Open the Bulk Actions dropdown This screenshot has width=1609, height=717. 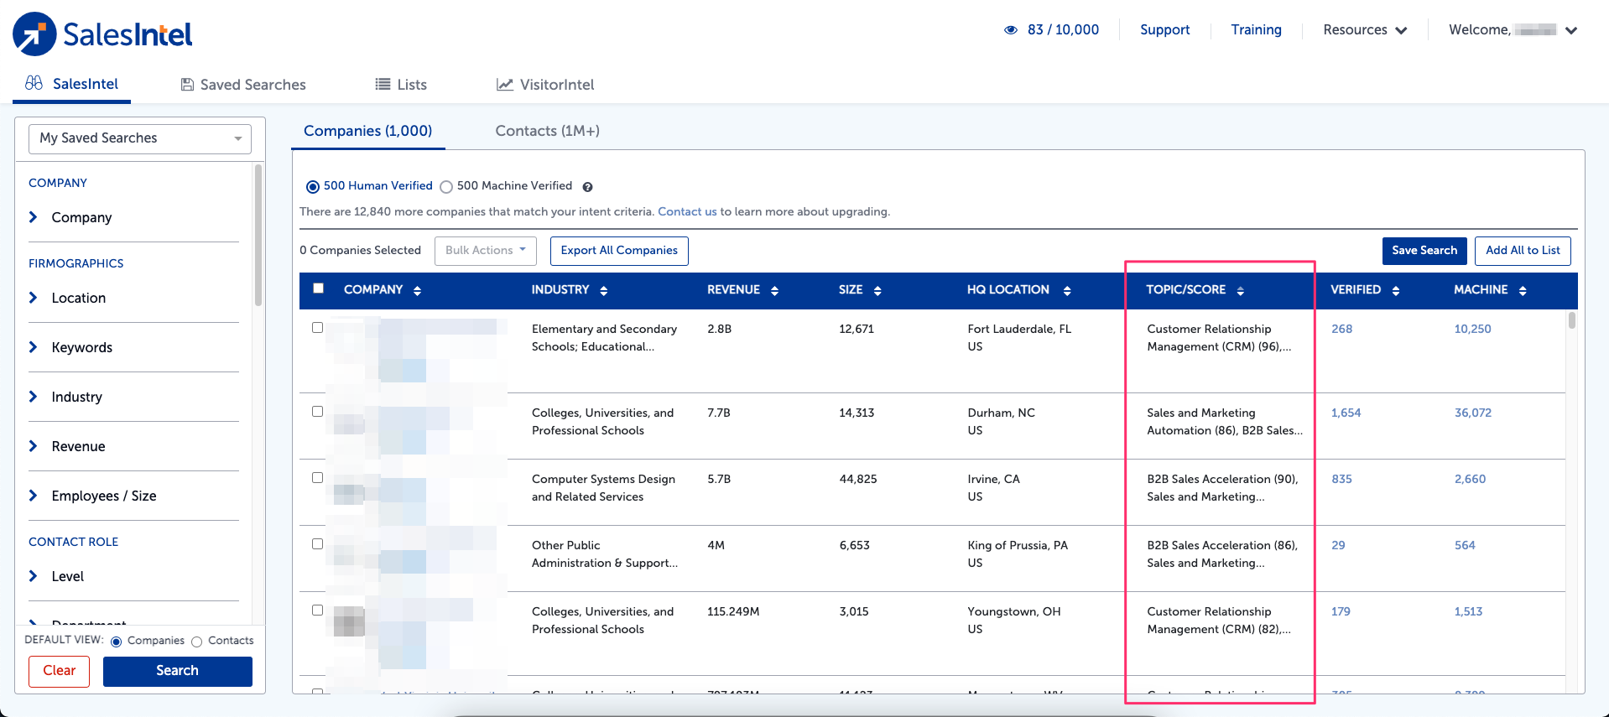point(485,251)
